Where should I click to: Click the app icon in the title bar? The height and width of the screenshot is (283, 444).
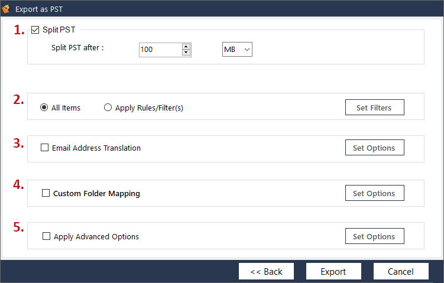[7, 9]
